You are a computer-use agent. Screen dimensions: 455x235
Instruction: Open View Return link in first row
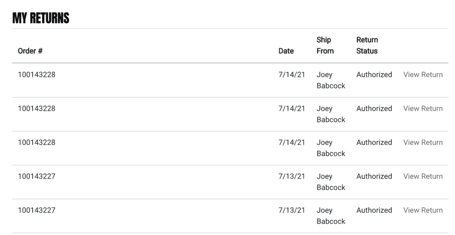click(x=423, y=75)
